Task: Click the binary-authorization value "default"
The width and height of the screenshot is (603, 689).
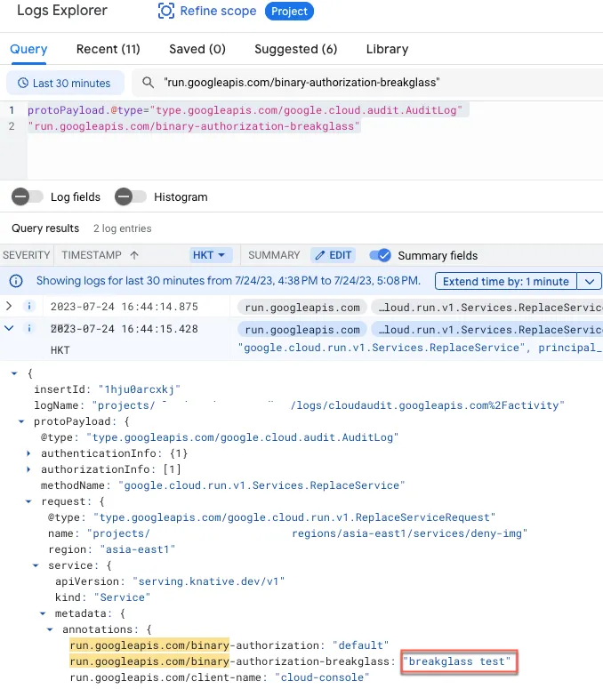Action: tap(360, 645)
